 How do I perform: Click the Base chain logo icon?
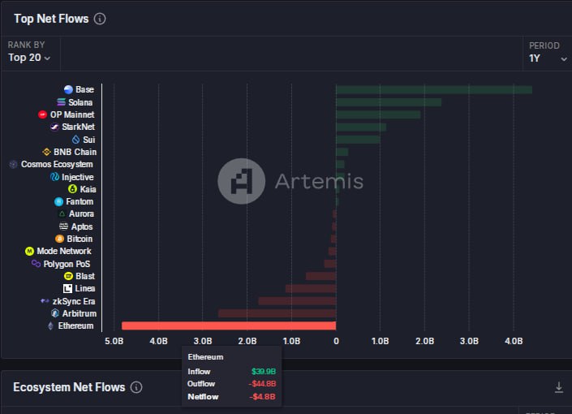click(68, 89)
